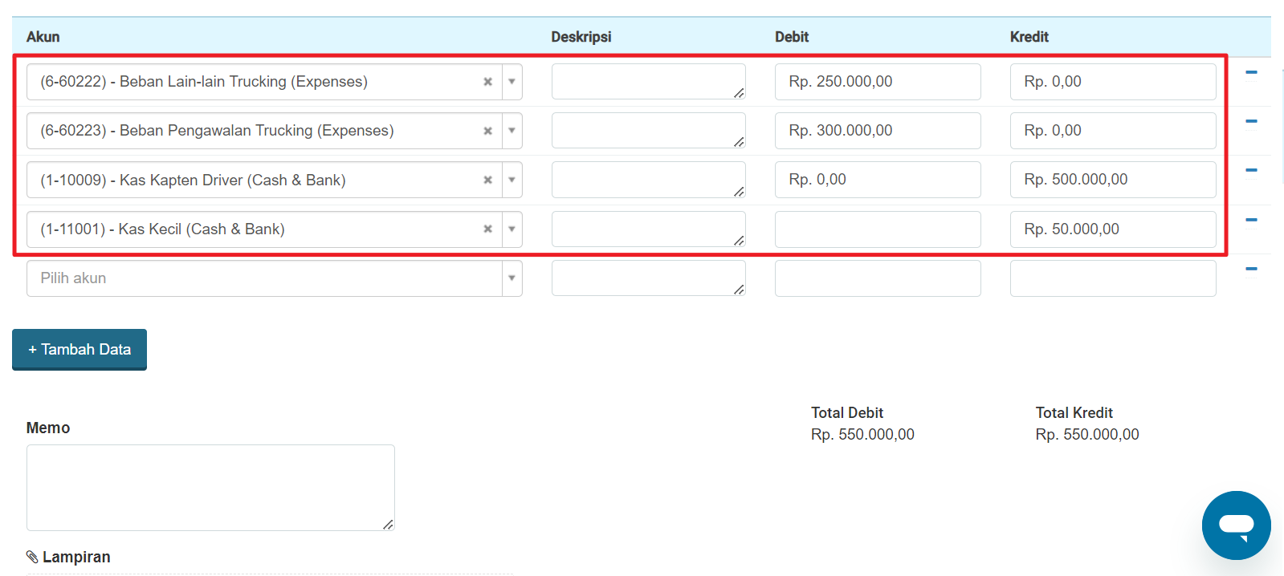Expand the Kas Kapten Driver account dropdown
The image size is (1284, 576).
point(512,181)
